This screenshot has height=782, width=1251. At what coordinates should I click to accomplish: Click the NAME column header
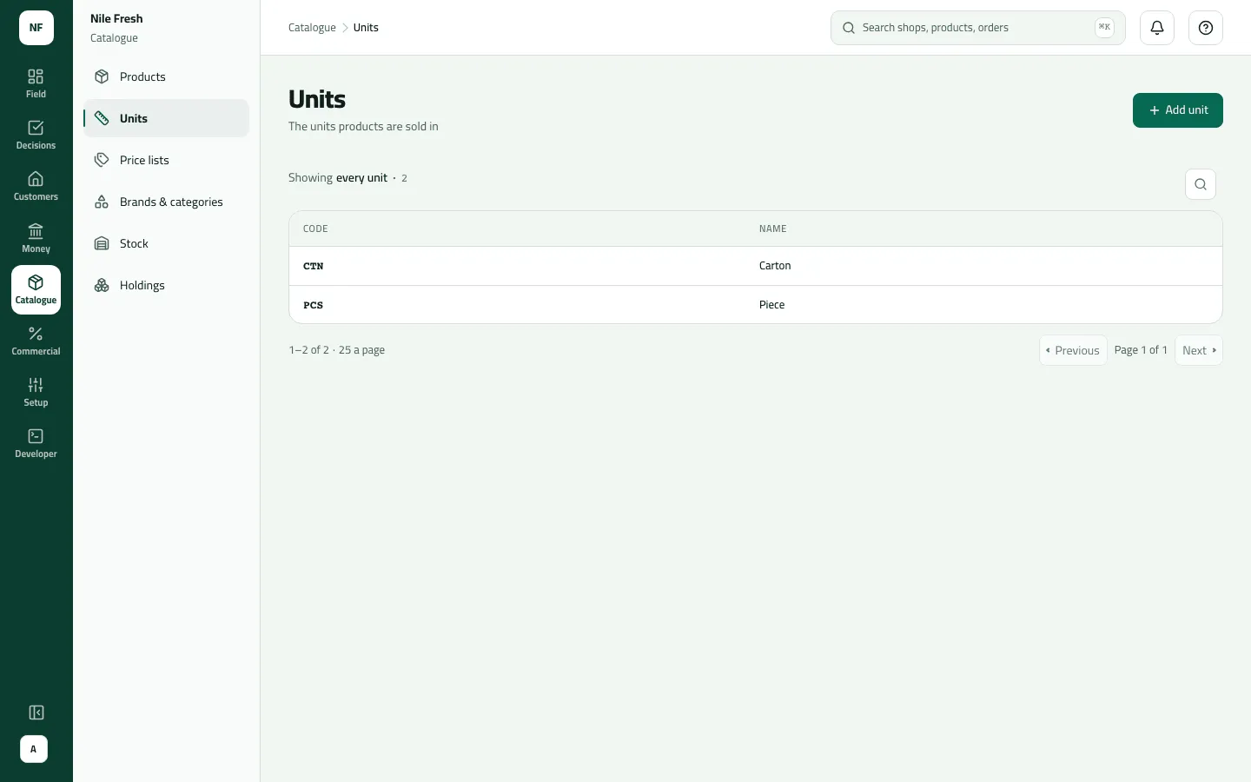(x=772, y=229)
